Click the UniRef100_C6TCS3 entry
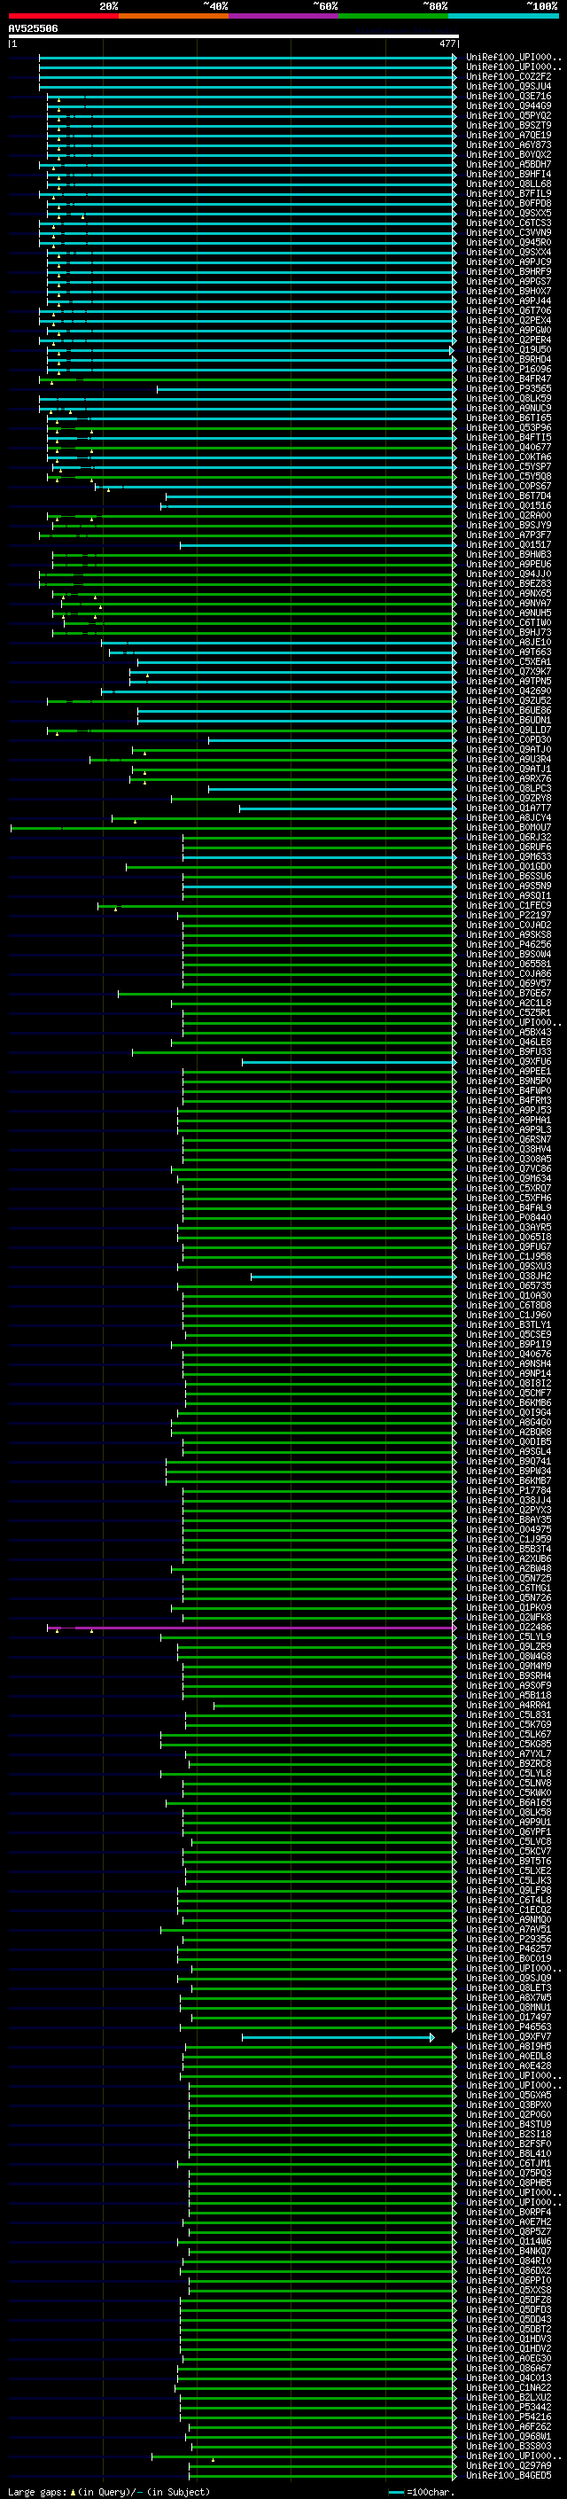The height and width of the screenshot is (2499, 567). click(x=509, y=223)
